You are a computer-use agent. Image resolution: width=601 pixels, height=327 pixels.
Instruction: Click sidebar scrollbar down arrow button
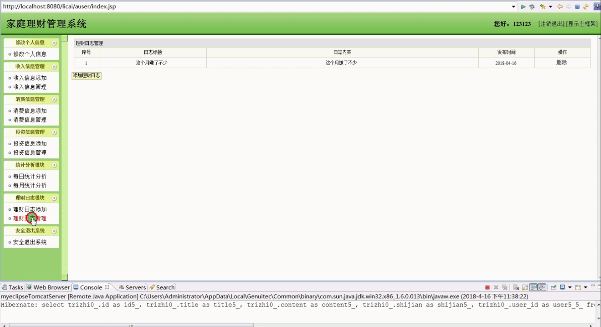tap(64, 277)
